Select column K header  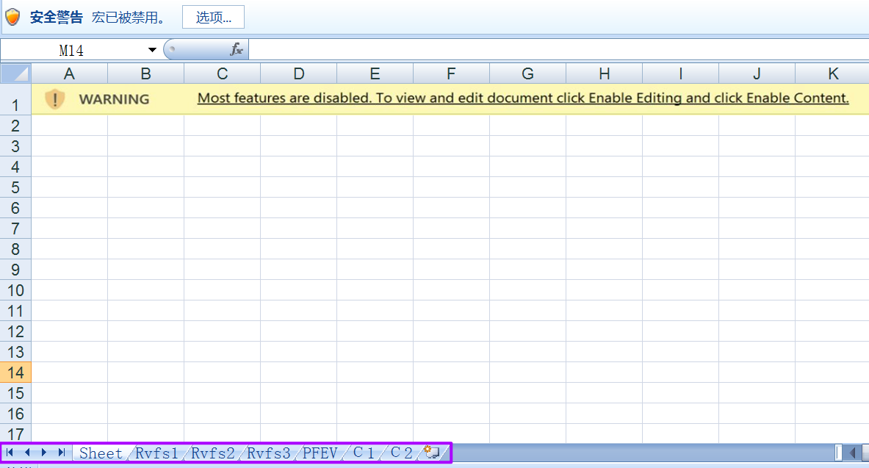(833, 73)
